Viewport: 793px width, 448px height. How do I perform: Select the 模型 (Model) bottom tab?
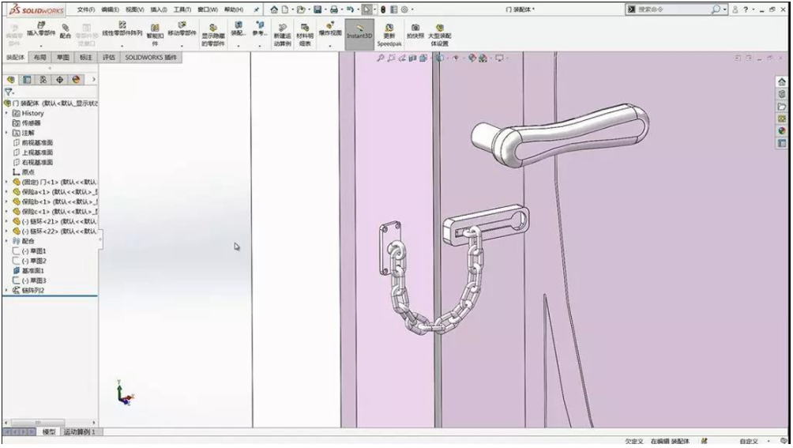coord(48,432)
